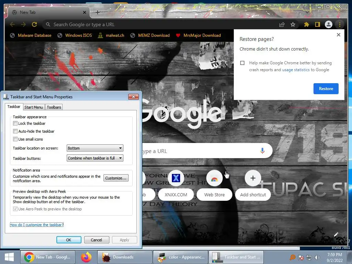
Task: Switch to the Toolbars tab
Action: point(54,107)
